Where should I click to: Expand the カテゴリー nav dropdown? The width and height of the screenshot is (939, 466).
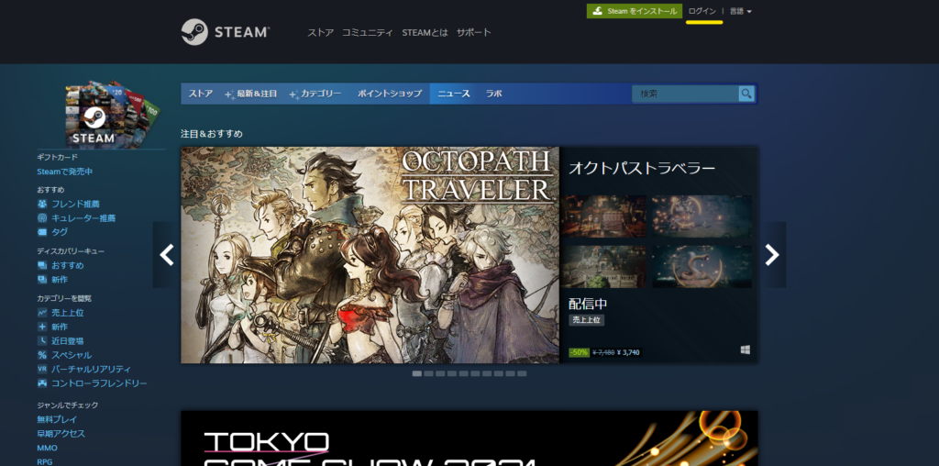tap(315, 94)
